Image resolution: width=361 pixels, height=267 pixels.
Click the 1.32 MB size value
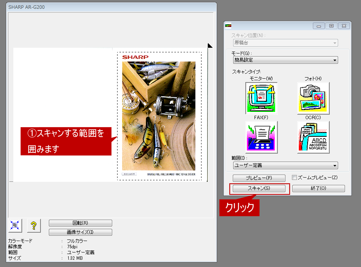coord(75,258)
